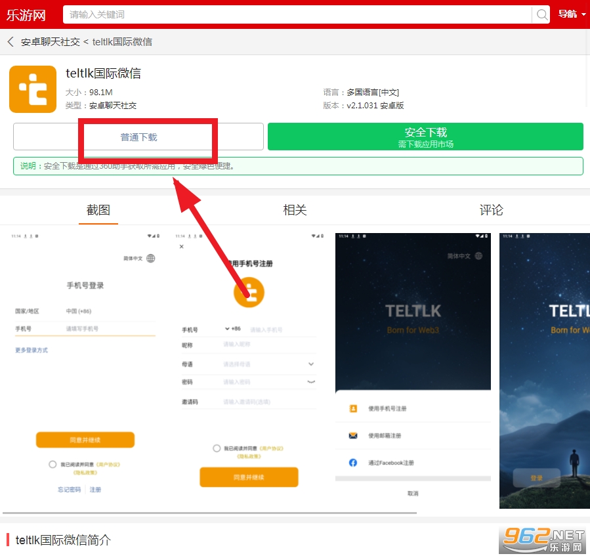The height and width of the screenshot is (558, 590).
Task: Click the teltlk国际微信 breadcrumb text
Action: [122, 42]
